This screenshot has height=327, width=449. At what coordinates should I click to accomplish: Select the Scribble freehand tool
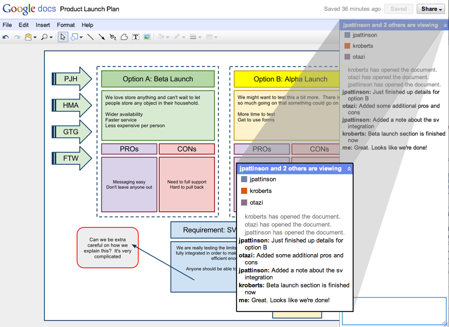click(113, 37)
